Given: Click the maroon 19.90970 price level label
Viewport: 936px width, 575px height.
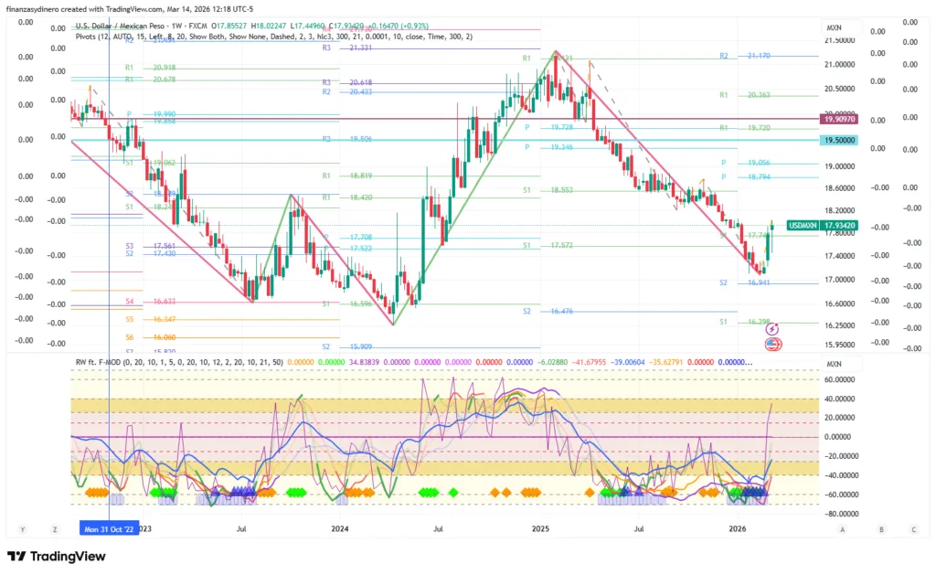Looking at the screenshot, I should tap(839, 119).
